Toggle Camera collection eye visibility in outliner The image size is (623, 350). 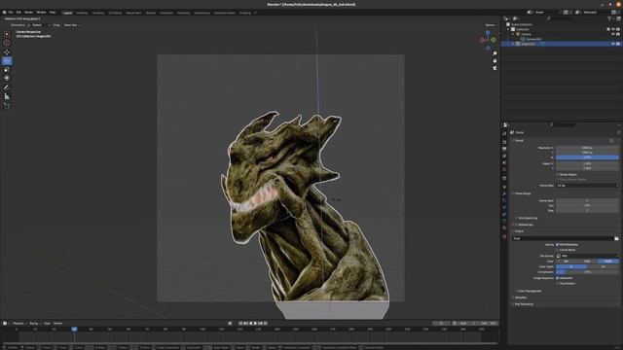[613, 34]
